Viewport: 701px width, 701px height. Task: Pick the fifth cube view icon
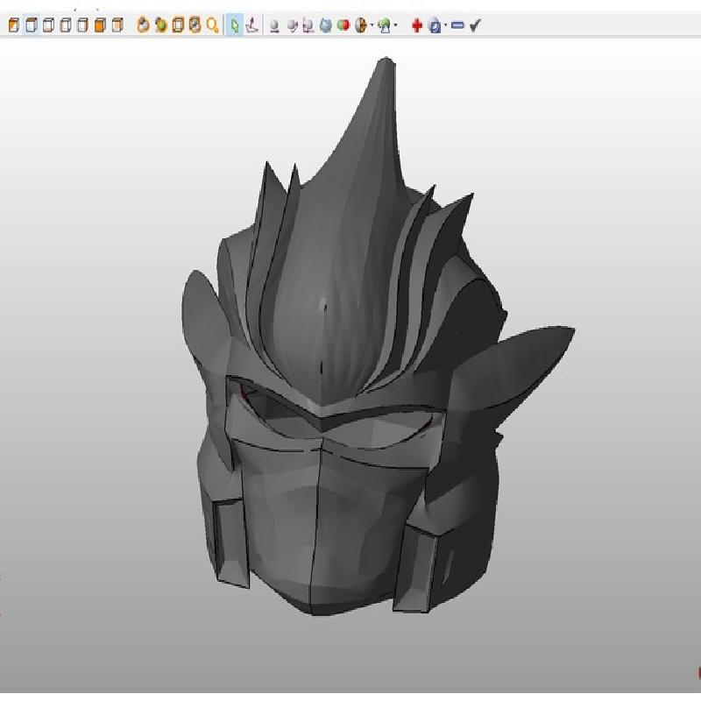point(82,25)
